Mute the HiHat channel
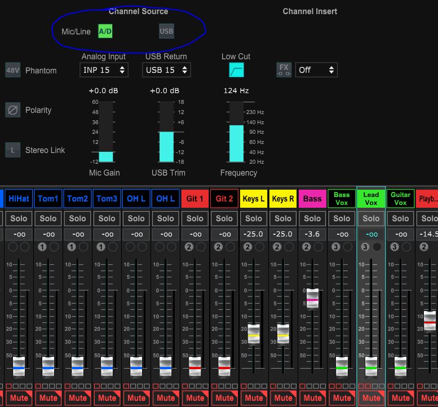 pos(19,398)
